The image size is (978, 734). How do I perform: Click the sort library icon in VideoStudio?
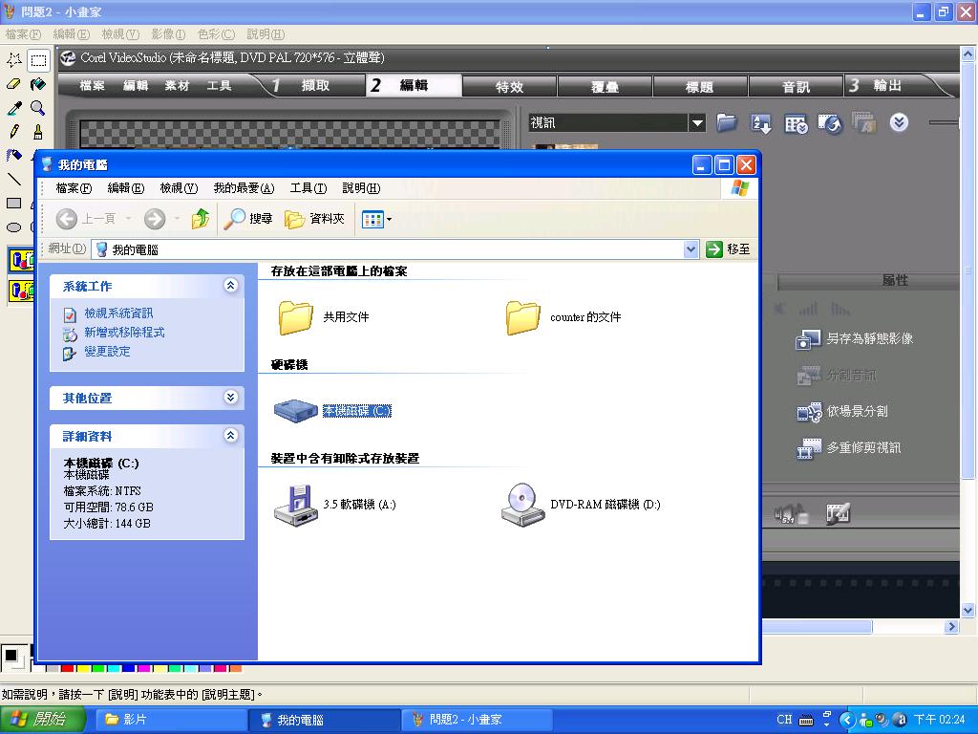click(761, 123)
